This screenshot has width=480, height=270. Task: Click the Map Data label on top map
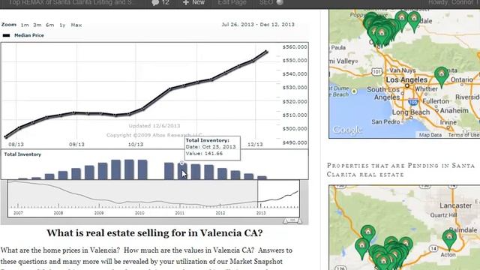click(430, 135)
